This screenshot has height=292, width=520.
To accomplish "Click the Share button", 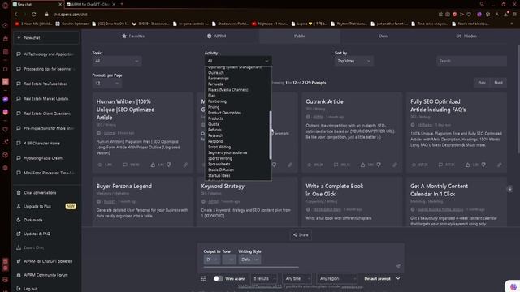I will coord(301,235).
